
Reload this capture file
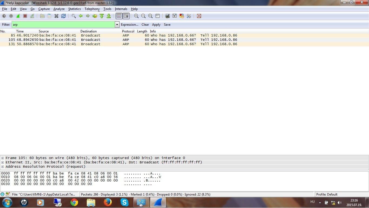[x=63, y=16]
